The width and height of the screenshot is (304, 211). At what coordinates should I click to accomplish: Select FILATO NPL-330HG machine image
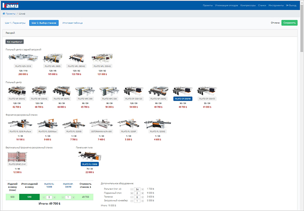click(x=102, y=58)
